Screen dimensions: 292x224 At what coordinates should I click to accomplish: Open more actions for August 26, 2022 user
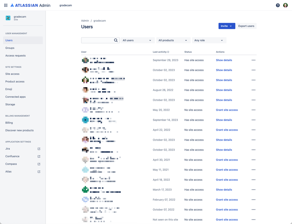click(x=253, y=90)
